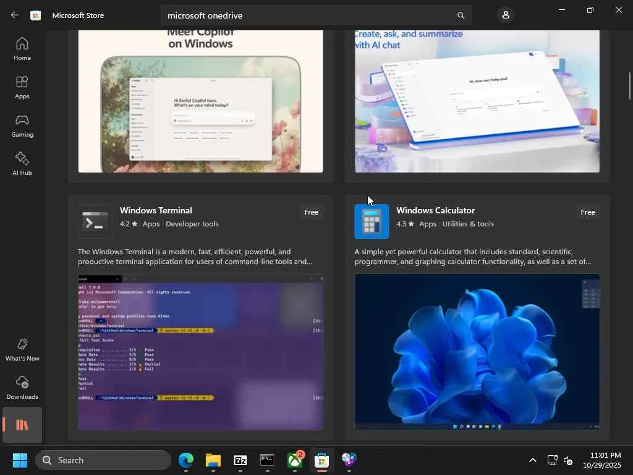633x475 pixels.
Task: Launch Microsoft Edge from the taskbar
Action: coord(186,460)
